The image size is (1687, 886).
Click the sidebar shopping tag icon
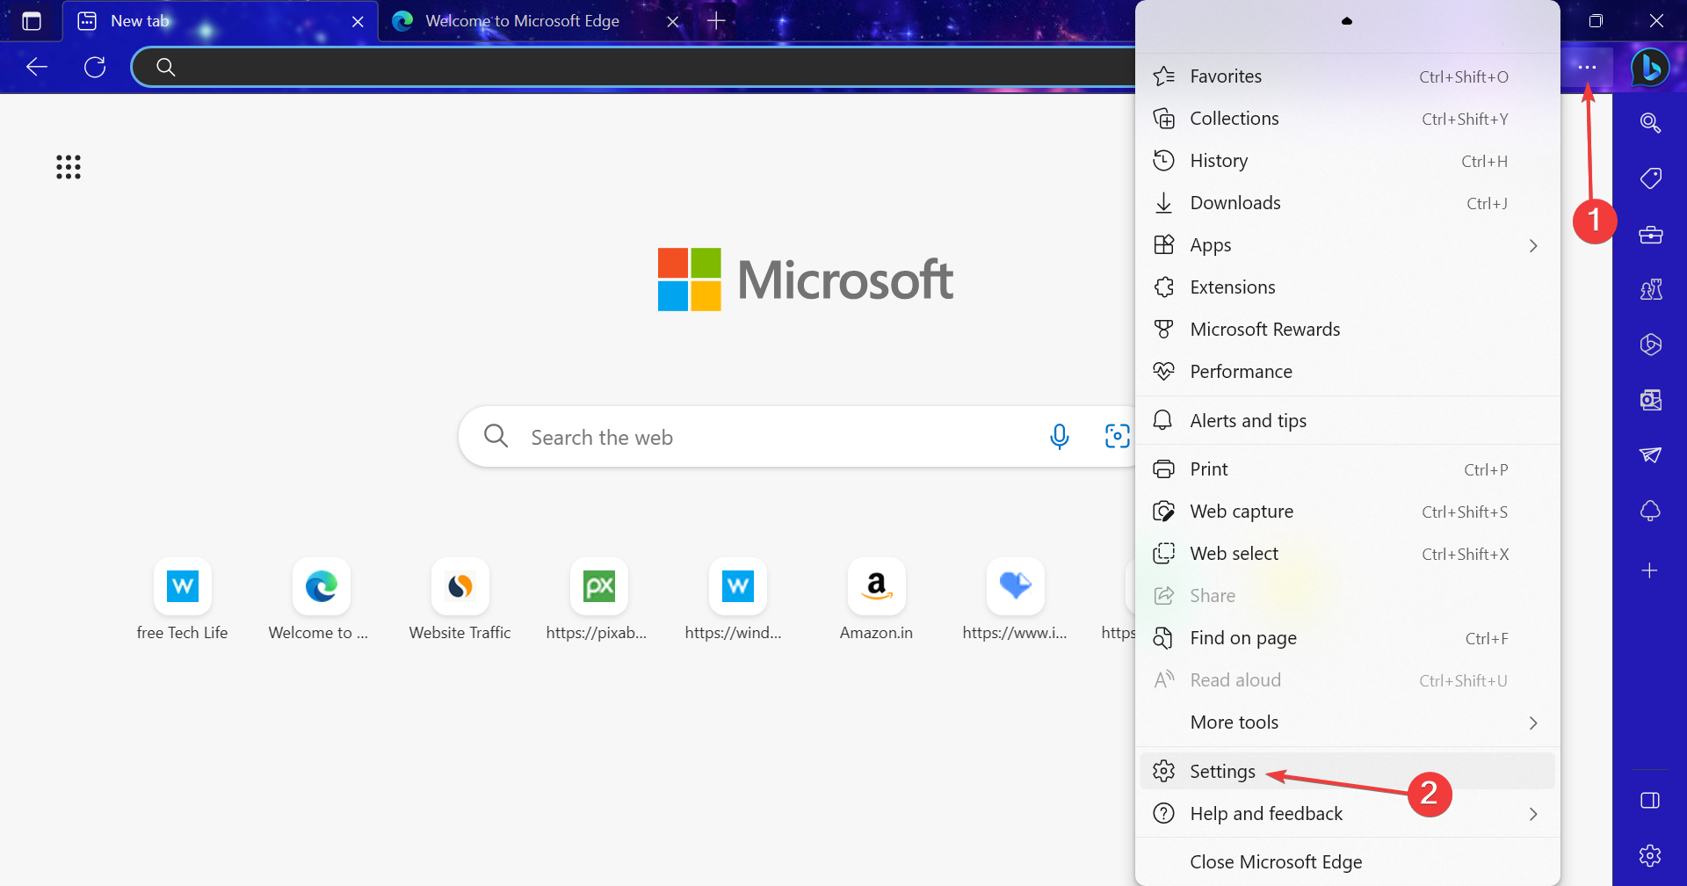[1650, 178]
